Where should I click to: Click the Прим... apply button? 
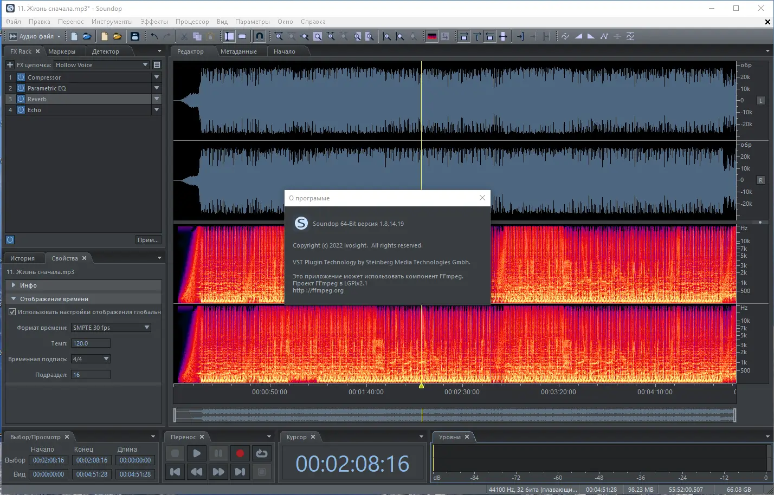(148, 240)
